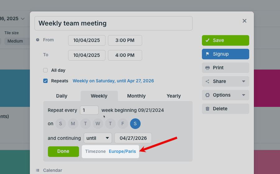Expand the Options dropdown arrow
The width and height of the screenshot is (280, 174).
pyautogui.click(x=244, y=95)
